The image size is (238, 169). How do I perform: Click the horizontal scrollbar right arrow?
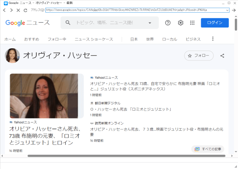(232, 156)
